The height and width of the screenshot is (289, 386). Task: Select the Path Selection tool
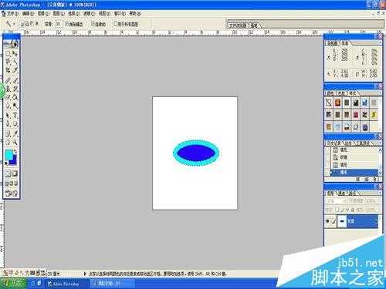pos(8,116)
